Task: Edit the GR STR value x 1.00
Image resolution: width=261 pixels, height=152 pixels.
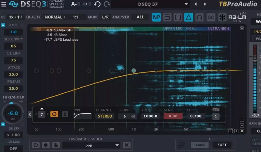Action: pos(13,135)
